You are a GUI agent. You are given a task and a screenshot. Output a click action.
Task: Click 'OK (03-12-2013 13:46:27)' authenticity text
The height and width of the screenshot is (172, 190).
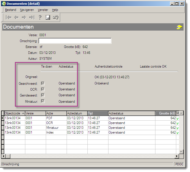pyautogui.click(x=112, y=77)
